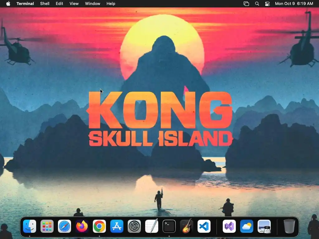This screenshot has width=319, height=239.
Task: Open Spotlight search magnifier icon
Action: [257, 4]
